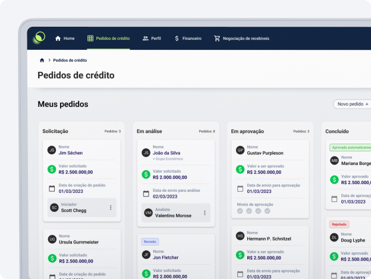Click the Novo pedido button
This screenshot has height=279, width=371.
(353, 104)
